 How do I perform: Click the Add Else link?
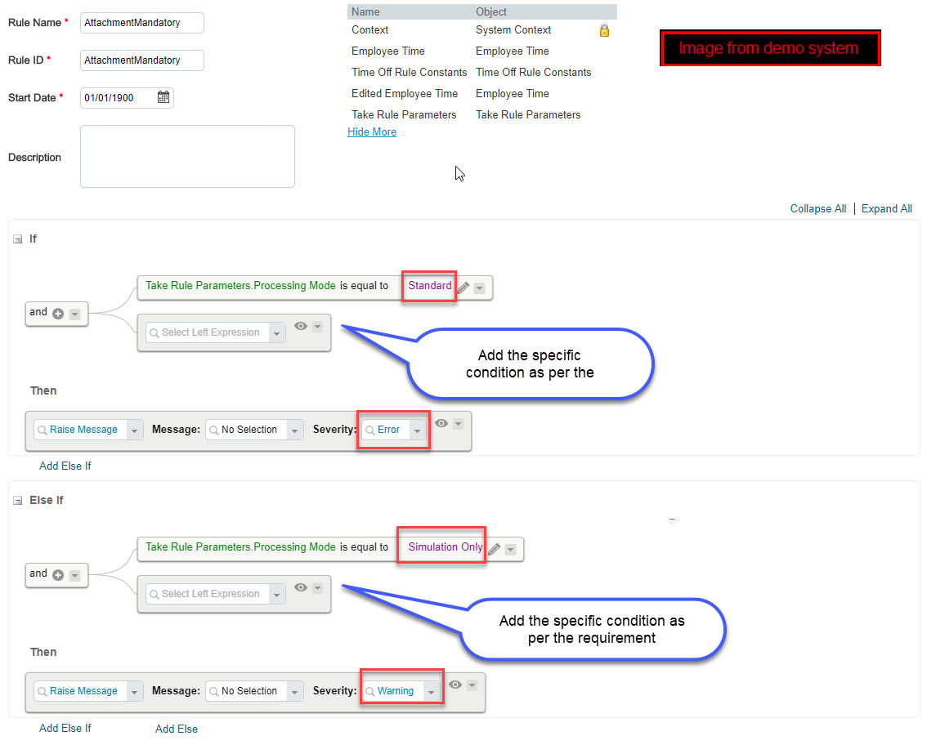pos(177,729)
